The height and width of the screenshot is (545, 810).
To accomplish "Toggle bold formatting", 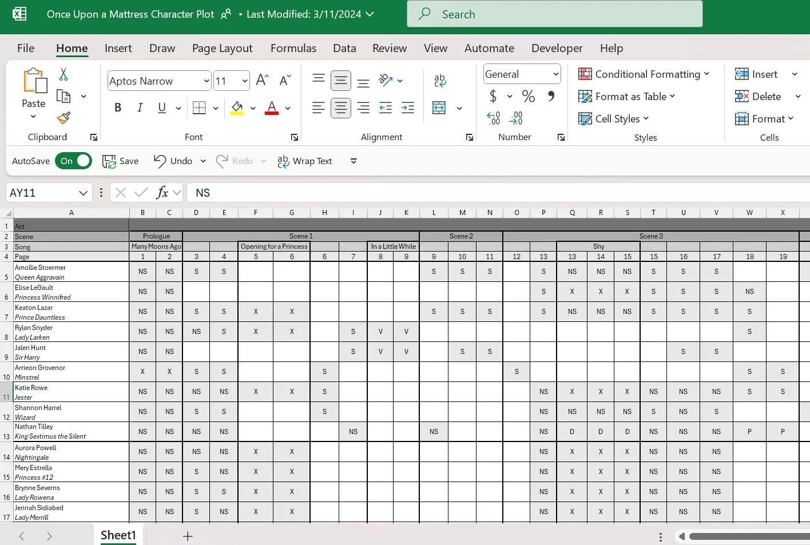I will [118, 108].
